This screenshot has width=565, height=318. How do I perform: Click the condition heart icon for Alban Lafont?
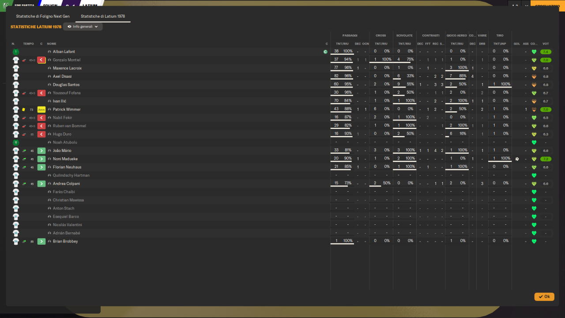pos(534,52)
